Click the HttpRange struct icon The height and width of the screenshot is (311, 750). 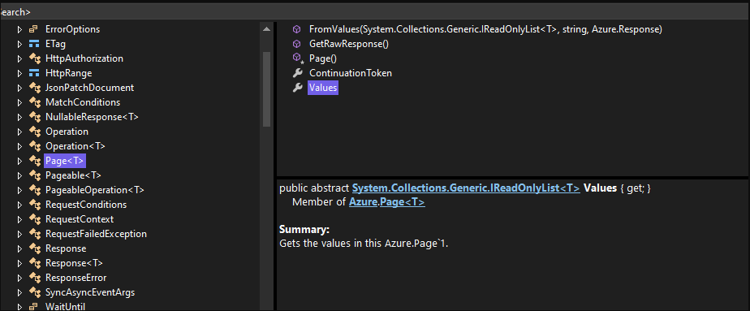(x=34, y=73)
